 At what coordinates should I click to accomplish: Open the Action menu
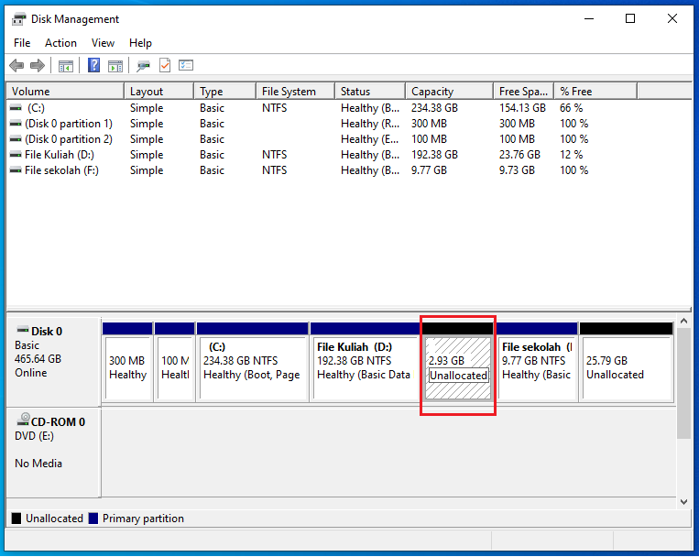pos(61,43)
